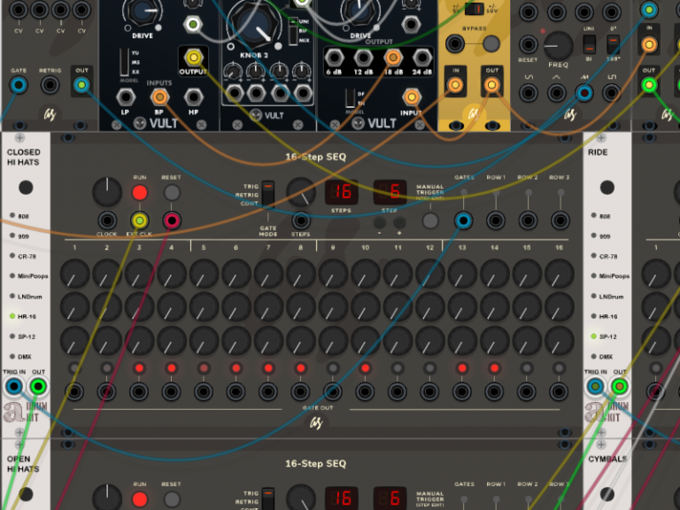This screenshot has width=680, height=510.
Task: Toggle the step 16 gate LED button
Action: tap(559, 368)
